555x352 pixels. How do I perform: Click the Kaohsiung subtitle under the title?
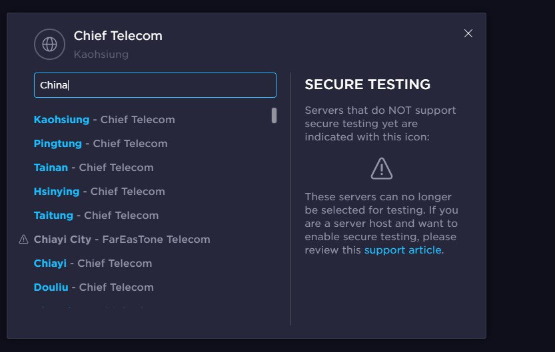[x=101, y=54]
